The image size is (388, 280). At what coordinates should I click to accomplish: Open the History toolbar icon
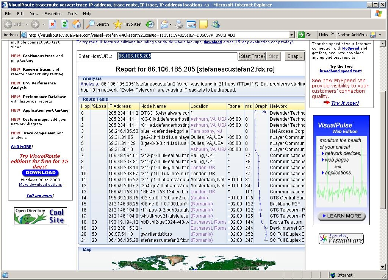[x=150, y=24]
